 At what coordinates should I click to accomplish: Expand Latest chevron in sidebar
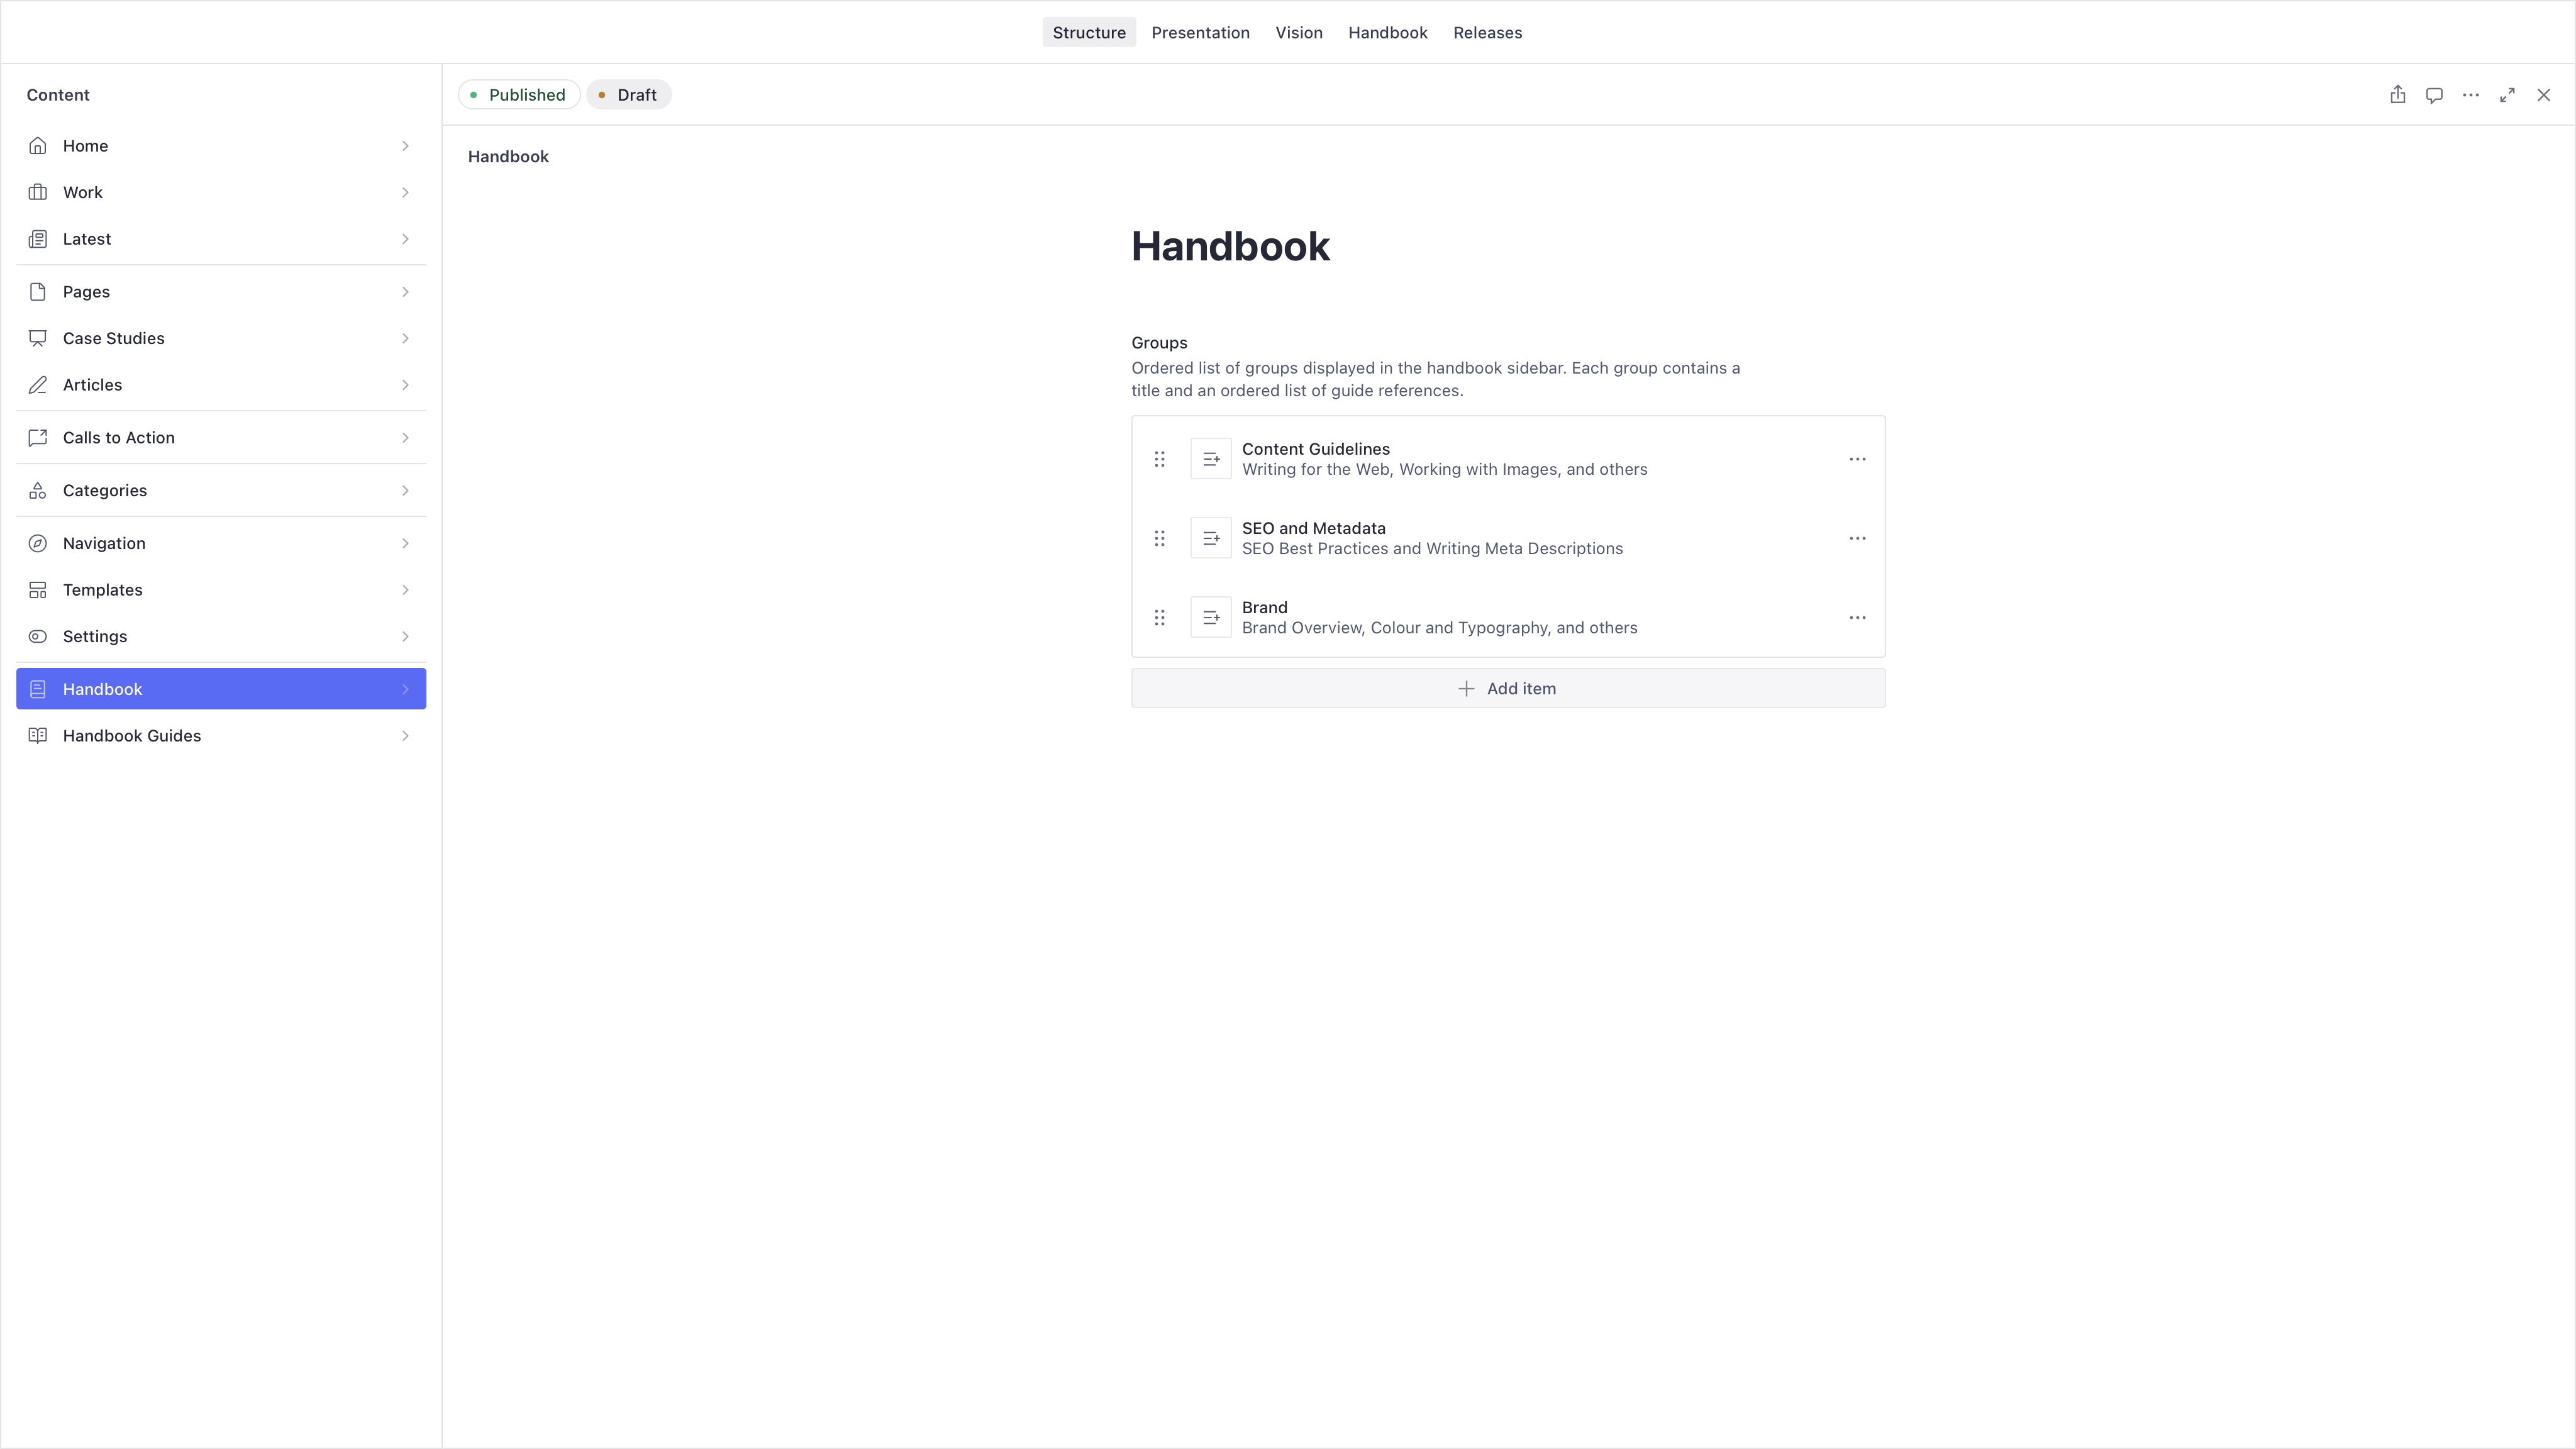pos(405,239)
